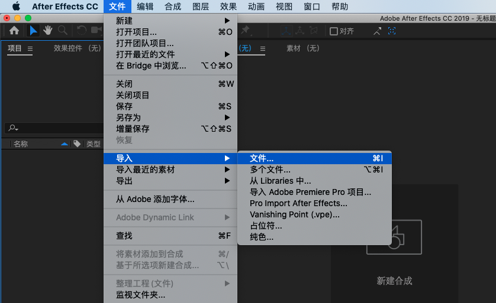Click the view axis mode icon

tap(314, 31)
